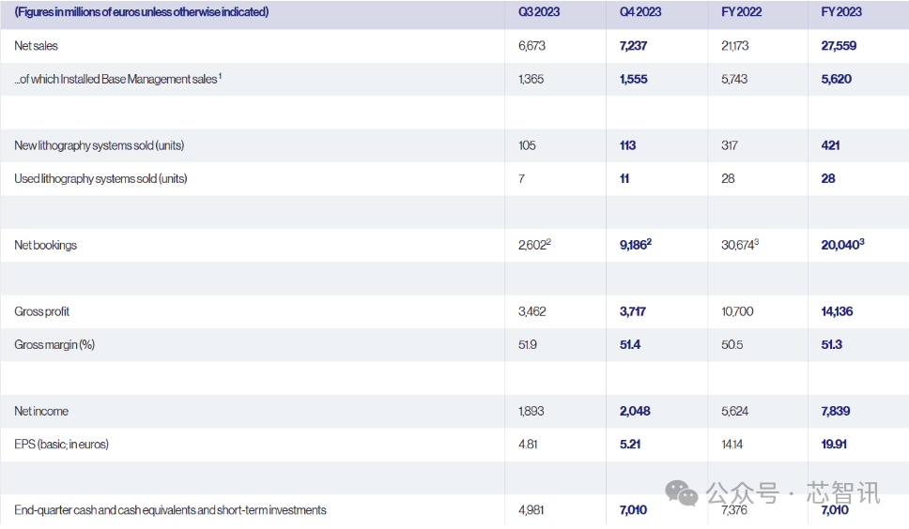Screen dimensions: 909x529
Task: Click the New lithography systems sold label
Action: point(100,145)
